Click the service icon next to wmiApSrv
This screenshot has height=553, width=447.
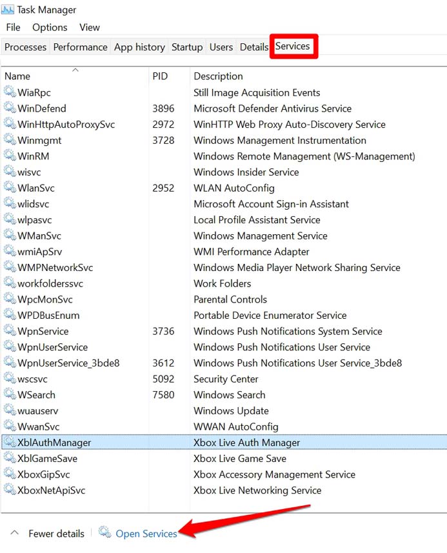10,251
